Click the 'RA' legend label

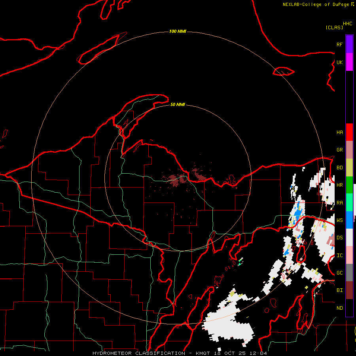point(339,203)
